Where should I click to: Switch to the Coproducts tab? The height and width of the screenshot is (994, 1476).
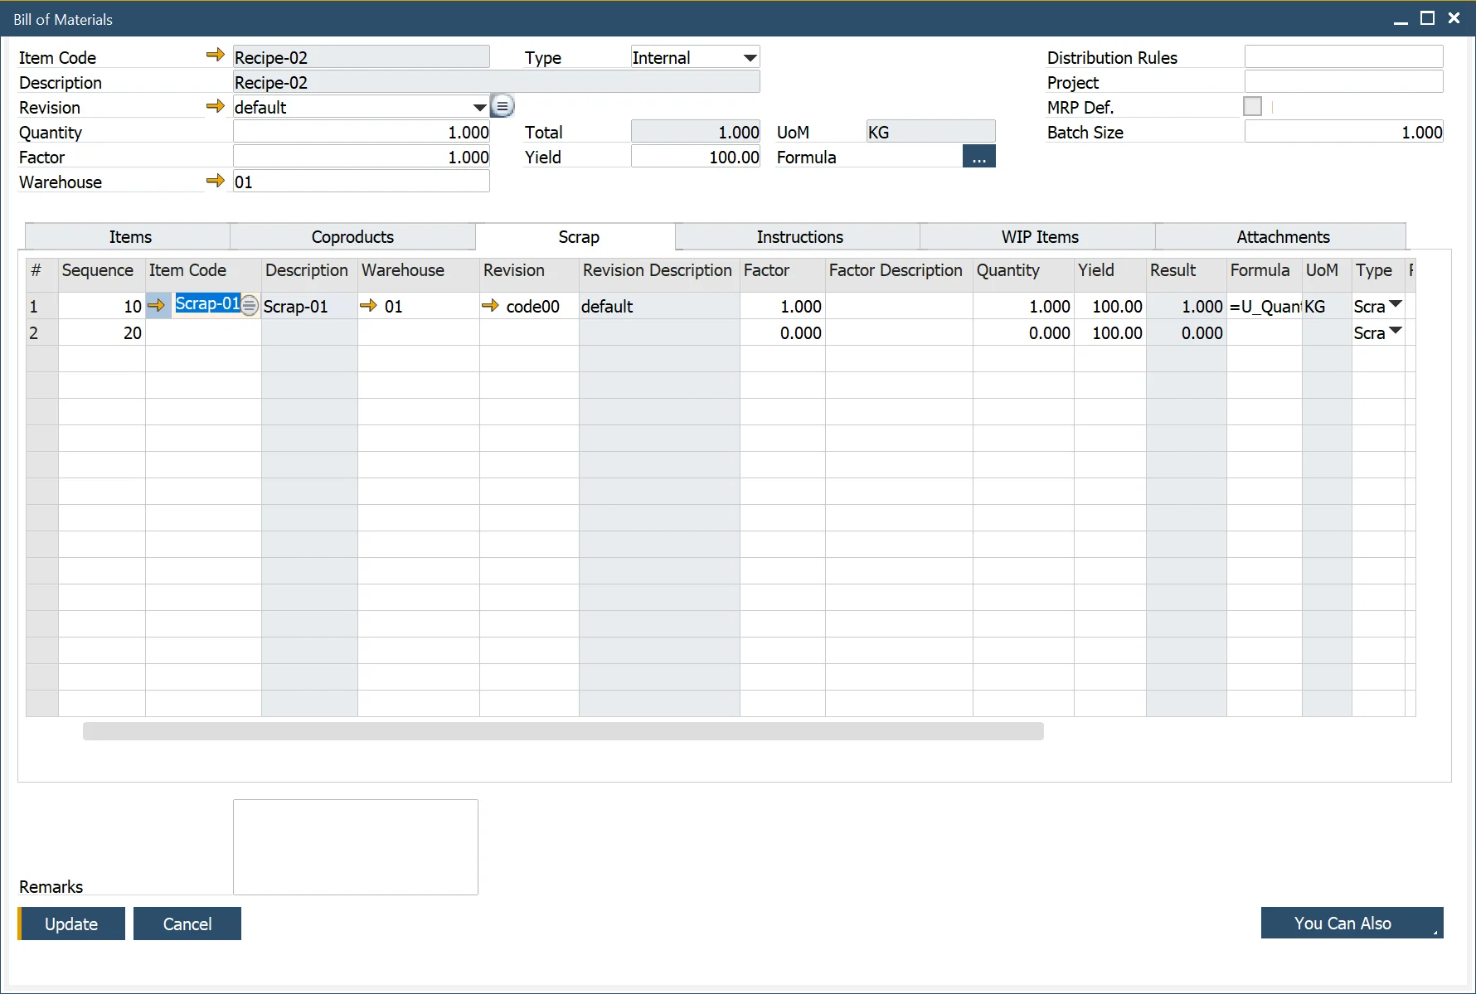pyautogui.click(x=352, y=237)
